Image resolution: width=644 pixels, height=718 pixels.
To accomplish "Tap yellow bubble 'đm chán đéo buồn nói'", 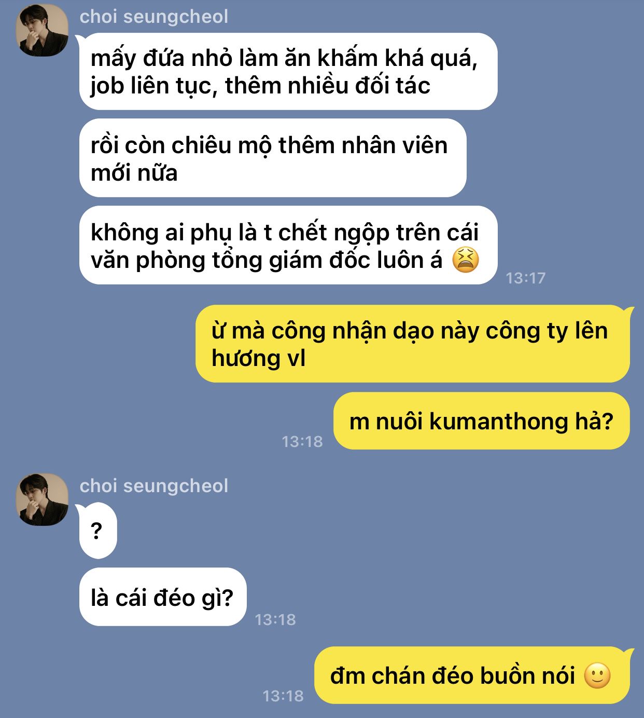I will pyautogui.click(x=472, y=675).
